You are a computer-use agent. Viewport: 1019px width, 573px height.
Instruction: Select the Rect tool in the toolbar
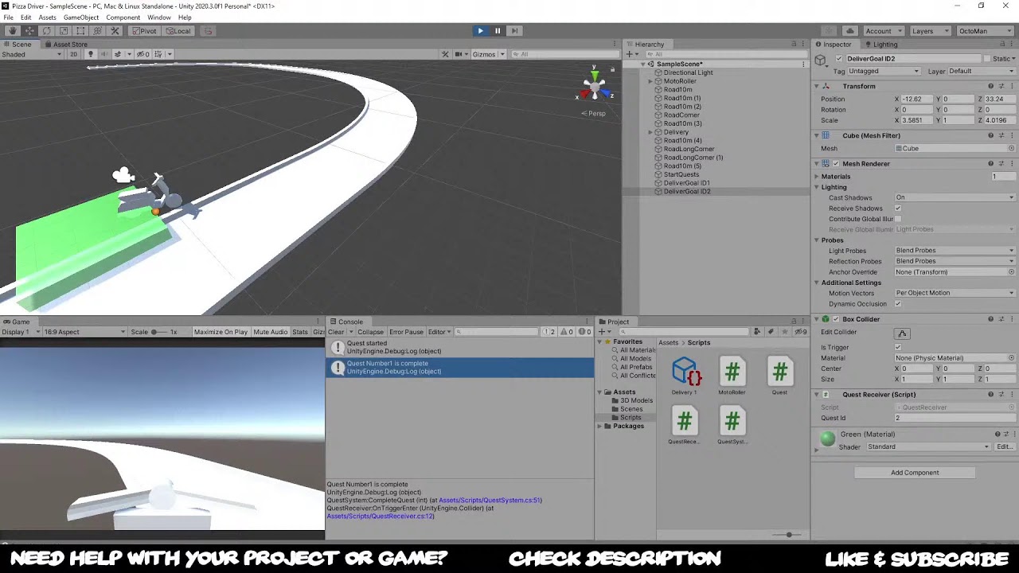80,31
